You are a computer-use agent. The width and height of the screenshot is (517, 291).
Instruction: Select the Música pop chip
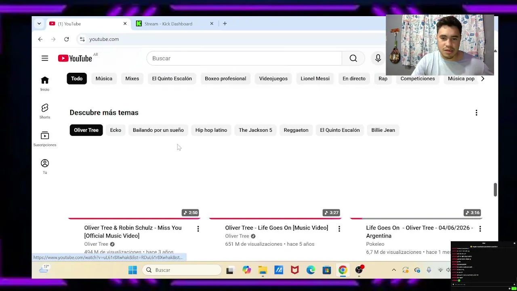point(461,79)
